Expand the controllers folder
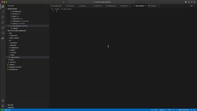The width and height of the screenshot is (197, 111). point(14,43)
